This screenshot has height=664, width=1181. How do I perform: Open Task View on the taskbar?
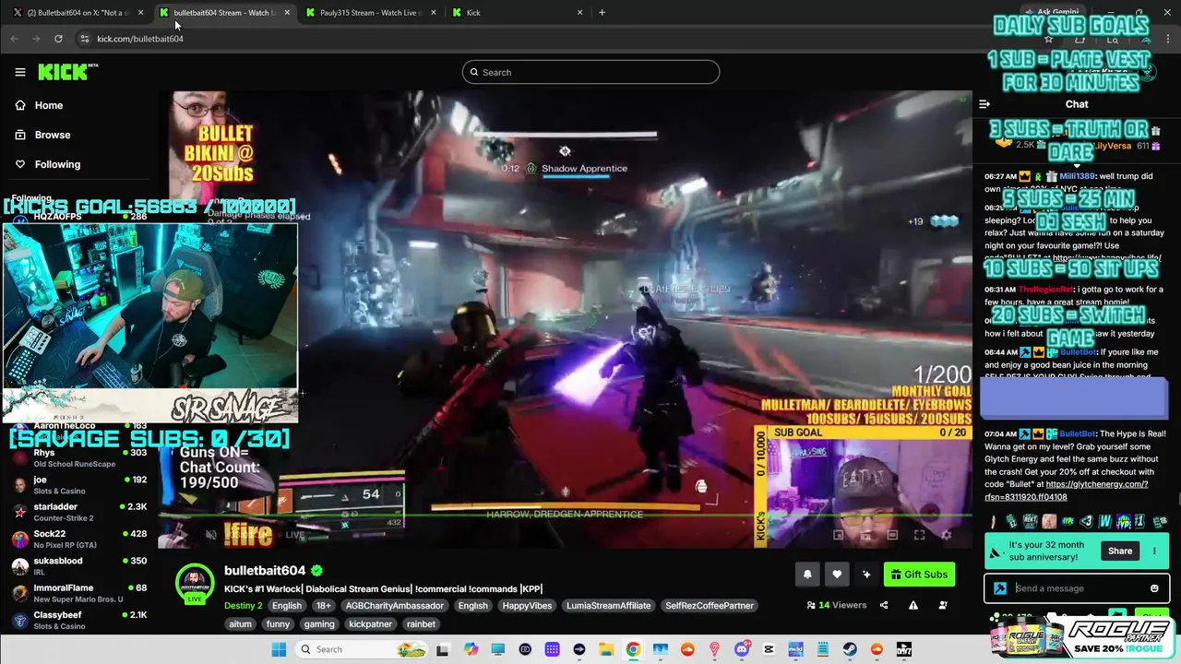click(x=443, y=649)
